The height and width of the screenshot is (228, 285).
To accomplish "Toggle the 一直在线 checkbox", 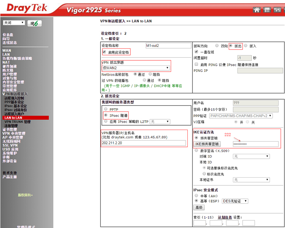I will 196,52.
